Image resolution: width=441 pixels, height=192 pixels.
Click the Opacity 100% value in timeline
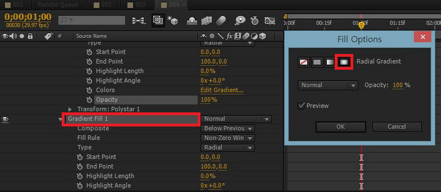(x=209, y=100)
